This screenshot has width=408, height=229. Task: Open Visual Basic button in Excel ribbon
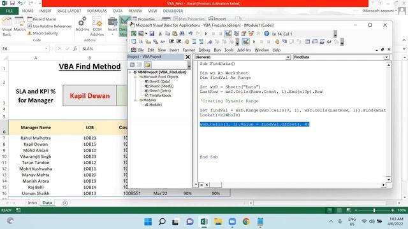[x=7, y=27]
